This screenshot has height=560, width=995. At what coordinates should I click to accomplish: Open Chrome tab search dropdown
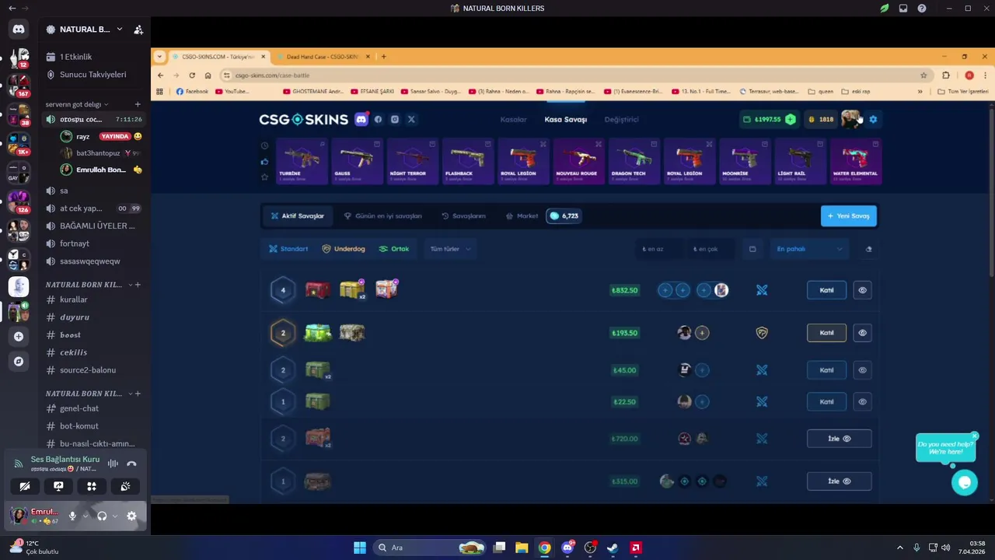click(x=159, y=57)
